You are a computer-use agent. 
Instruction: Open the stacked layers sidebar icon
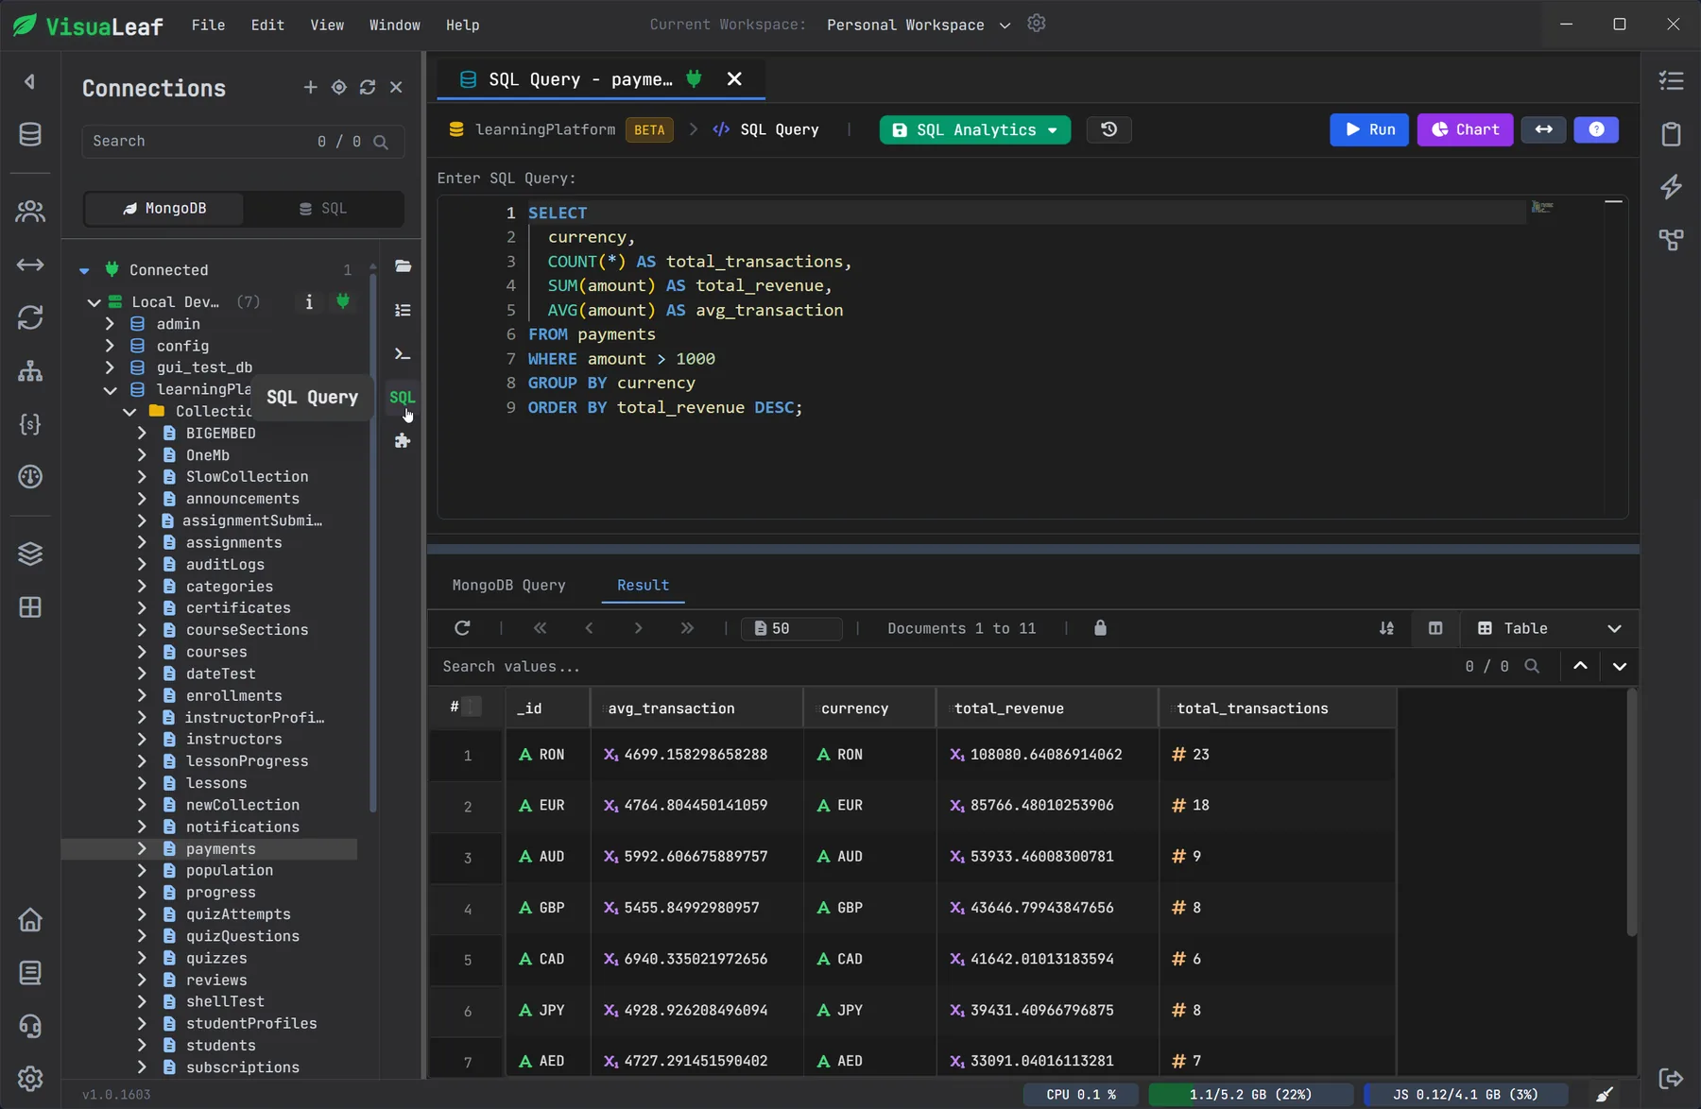tap(30, 554)
